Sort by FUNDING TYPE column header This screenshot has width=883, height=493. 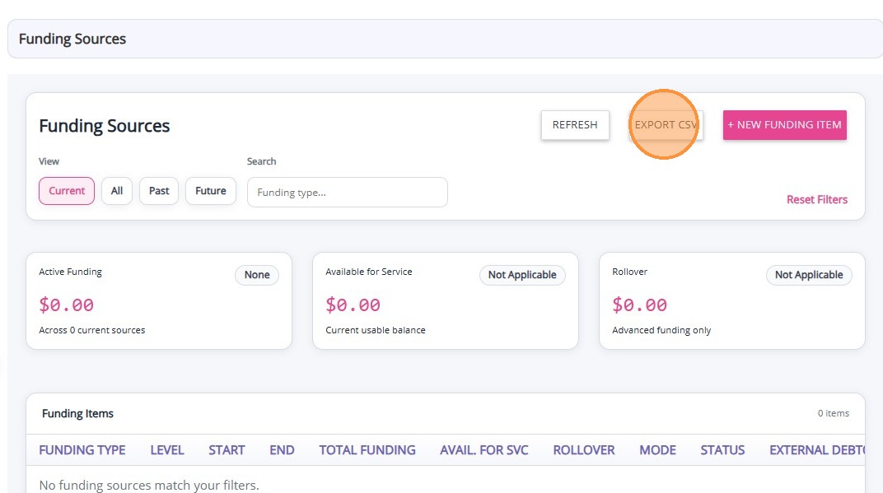[x=82, y=450]
